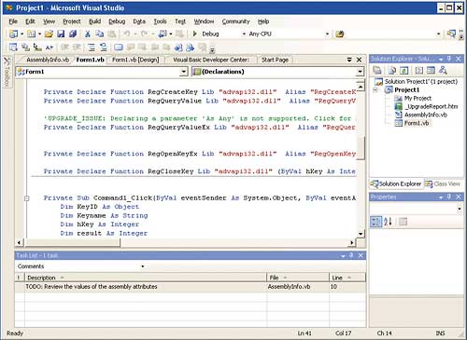The image size is (467, 340).
Task: Open the Debug menu
Action: point(117,21)
